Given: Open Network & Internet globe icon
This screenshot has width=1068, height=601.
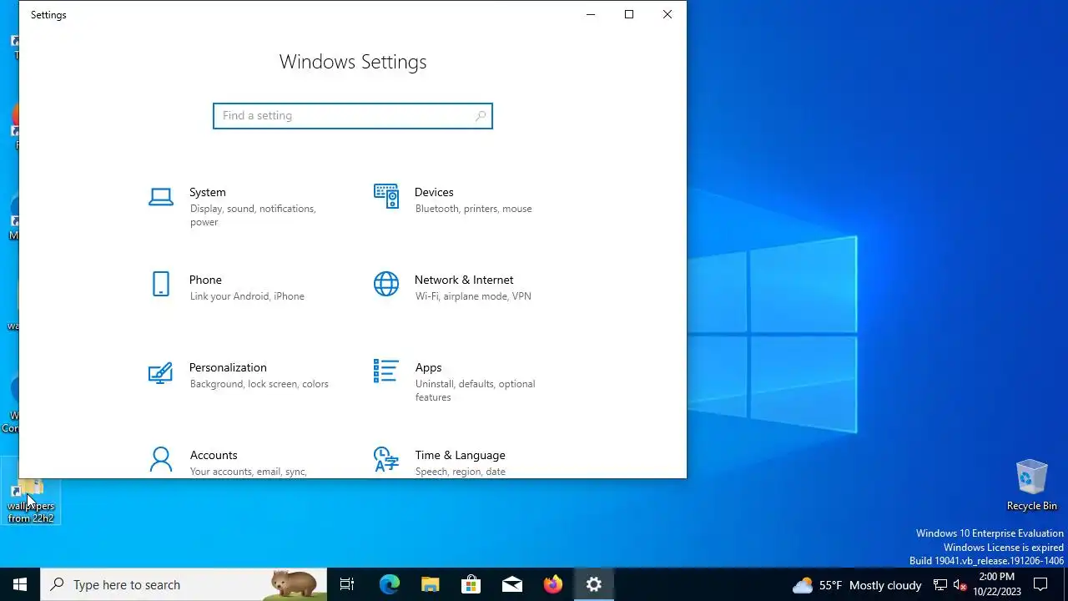Looking at the screenshot, I should (386, 285).
